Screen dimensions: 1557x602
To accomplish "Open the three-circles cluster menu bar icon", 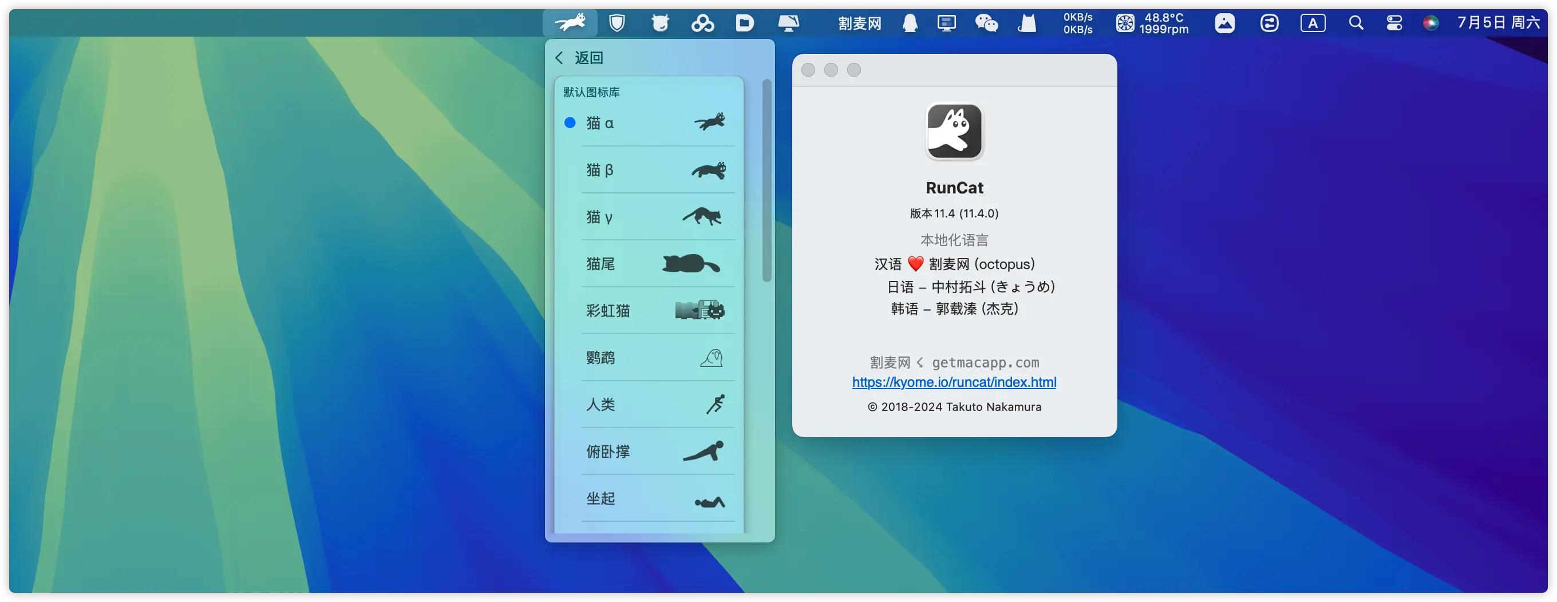I will [x=702, y=23].
